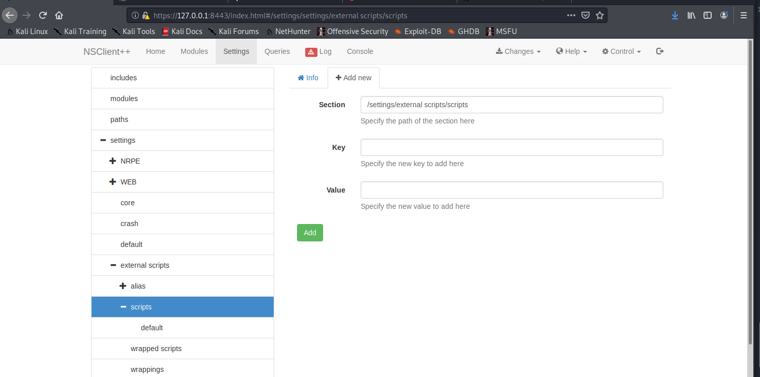The image size is (760, 377).
Task: Open the Log warning icon
Action: click(x=311, y=52)
